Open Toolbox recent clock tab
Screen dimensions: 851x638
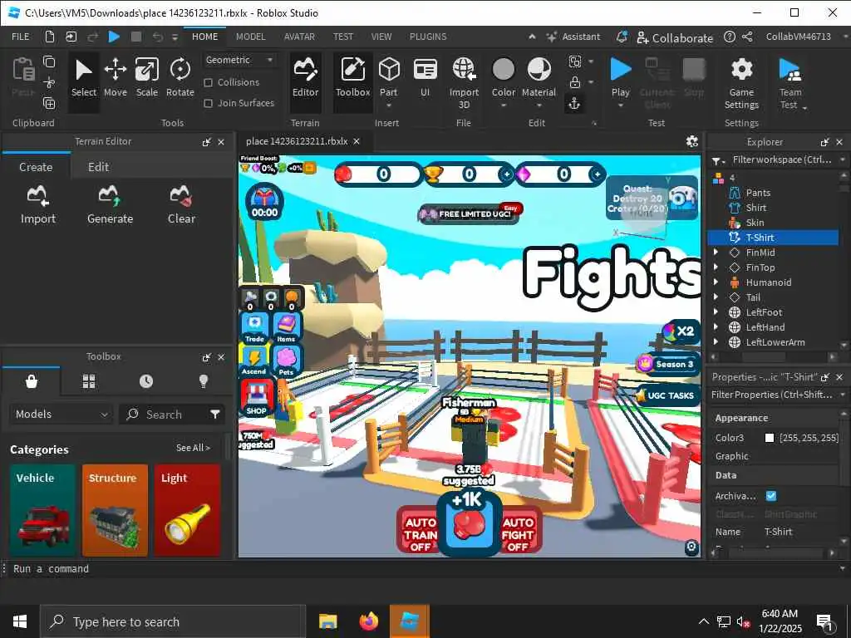coord(146,381)
